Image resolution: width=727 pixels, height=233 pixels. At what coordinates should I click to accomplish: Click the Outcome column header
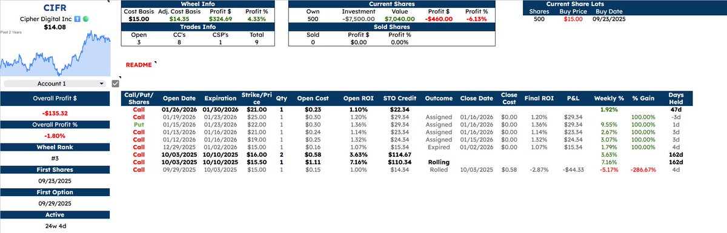(x=439, y=98)
